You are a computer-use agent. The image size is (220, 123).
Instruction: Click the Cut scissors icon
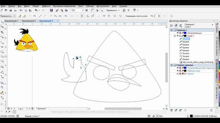coord(21,10)
